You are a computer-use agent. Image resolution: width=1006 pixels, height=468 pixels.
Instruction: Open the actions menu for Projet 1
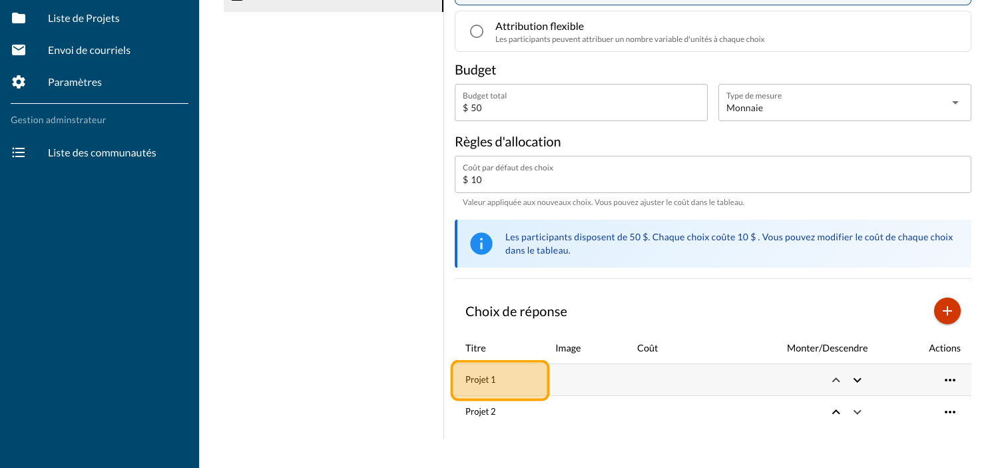[x=949, y=380]
